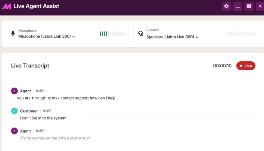
Task: Select the customer's "can't log in" message
Action: coord(43,118)
